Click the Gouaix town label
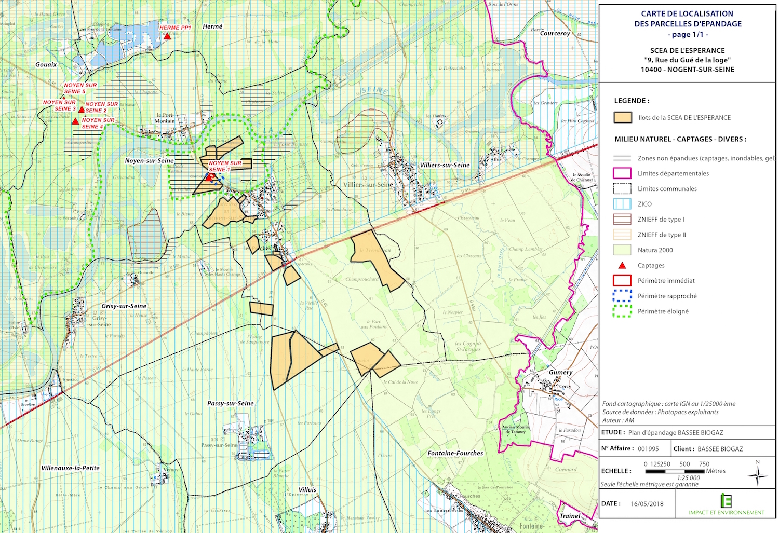779x533 pixels. (46, 65)
